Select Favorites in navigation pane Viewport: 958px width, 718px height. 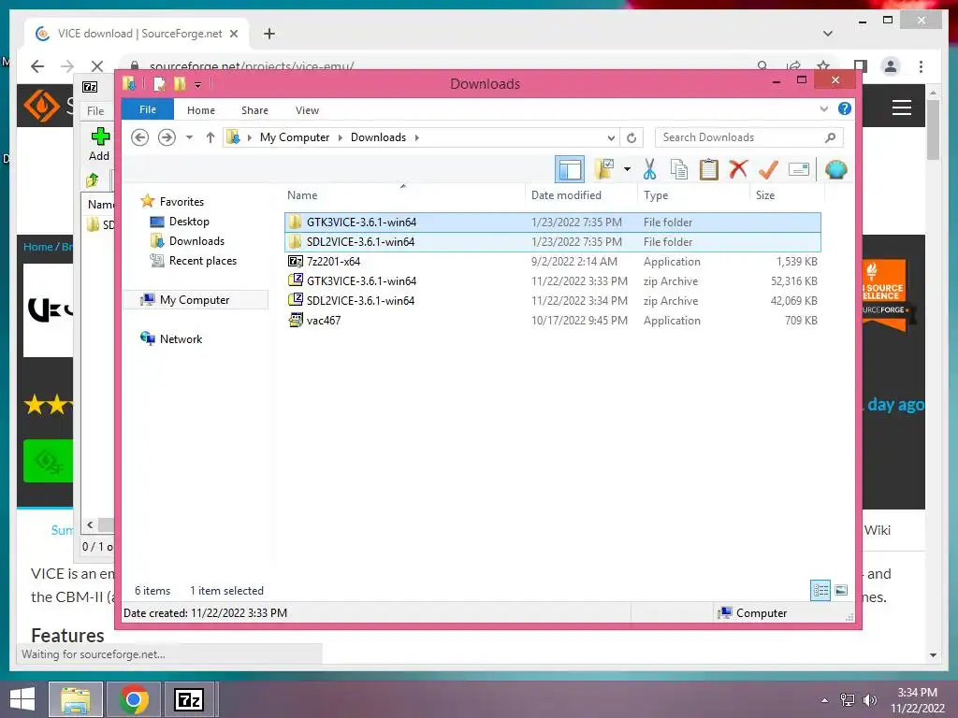pyautogui.click(x=181, y=202)
